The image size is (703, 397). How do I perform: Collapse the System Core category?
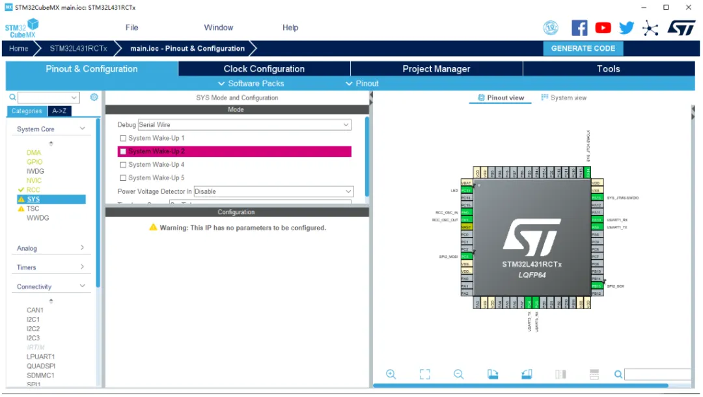83,129
